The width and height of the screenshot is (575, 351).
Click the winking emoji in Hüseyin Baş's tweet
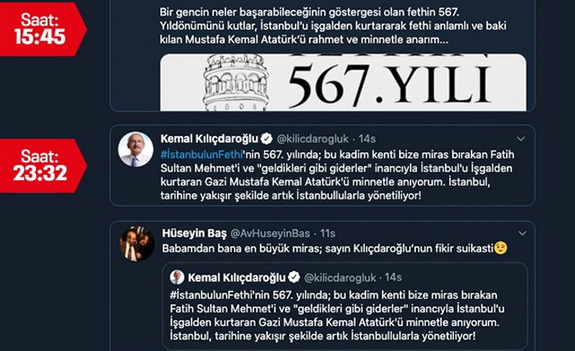click(x=501, y=248)
